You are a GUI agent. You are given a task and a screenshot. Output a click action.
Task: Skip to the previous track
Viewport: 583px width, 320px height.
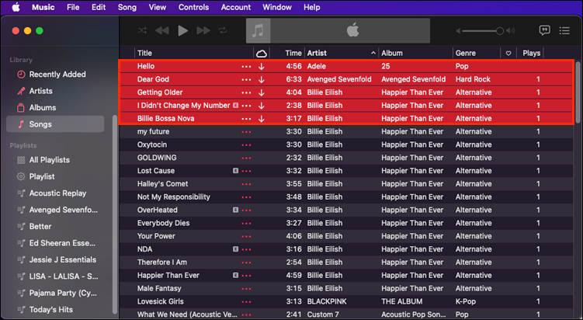click(x=161, y=30)
